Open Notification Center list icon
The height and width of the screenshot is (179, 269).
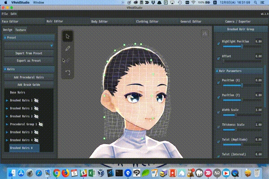coord(262,2)
